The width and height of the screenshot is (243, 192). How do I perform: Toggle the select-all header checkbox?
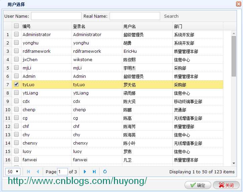(16, 26)
